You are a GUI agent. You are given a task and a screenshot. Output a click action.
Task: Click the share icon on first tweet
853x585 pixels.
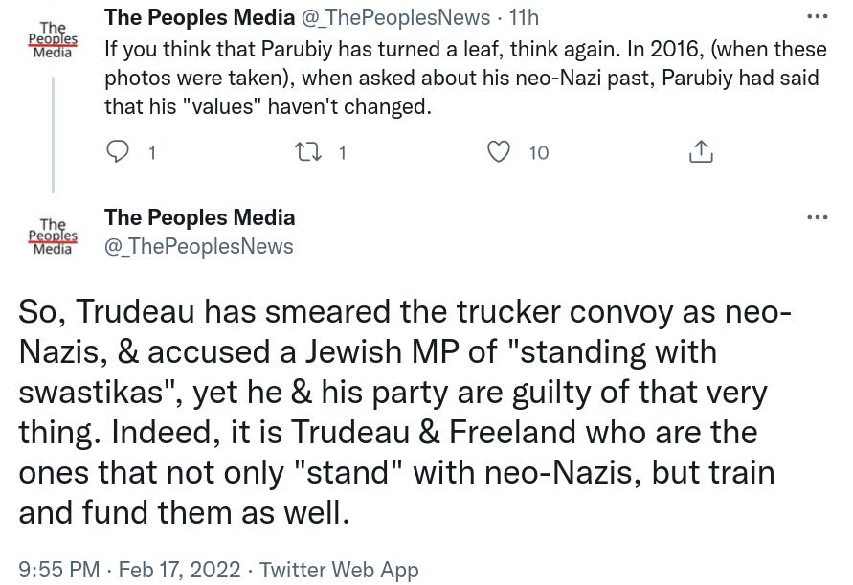click(x=700, y=152)
